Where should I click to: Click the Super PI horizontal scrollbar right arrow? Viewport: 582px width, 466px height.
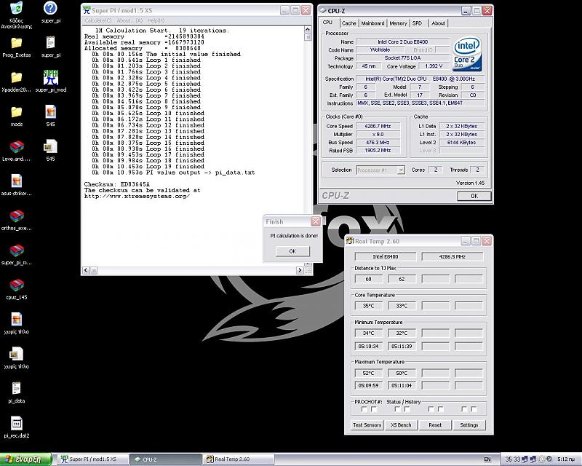point(300,270)
